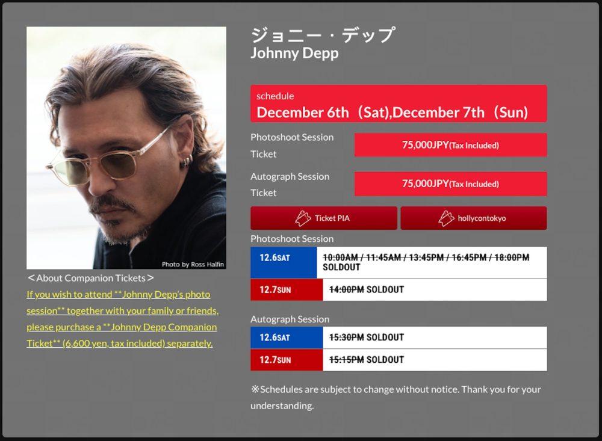Select the red schedule date banner
The image size is (602, 441).
tap(399, 103)
